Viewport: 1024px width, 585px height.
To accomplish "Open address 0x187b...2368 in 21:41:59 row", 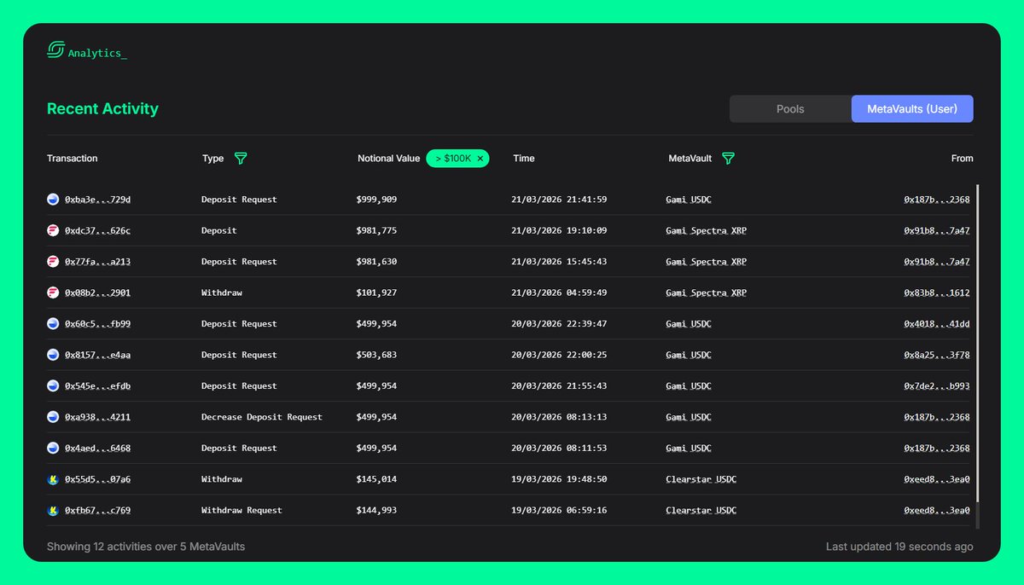I will (x=937, y=200).
